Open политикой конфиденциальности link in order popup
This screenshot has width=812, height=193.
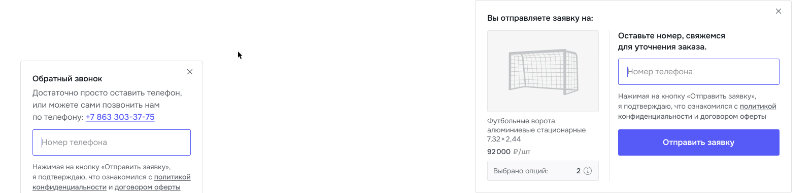[697, 111]
